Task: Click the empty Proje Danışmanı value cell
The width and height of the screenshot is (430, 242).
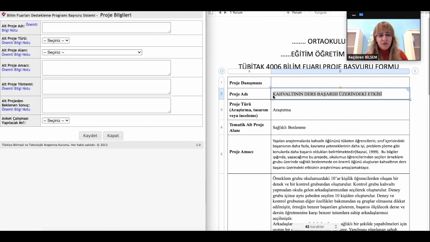Action: pos(340,83)
